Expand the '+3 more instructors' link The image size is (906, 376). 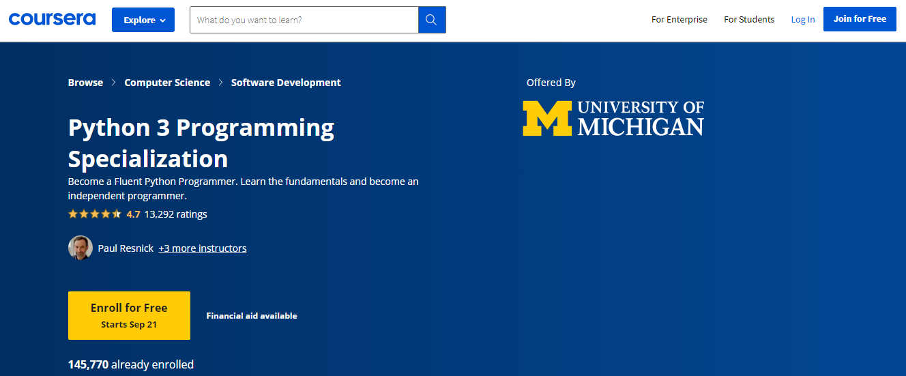pyautogui.click(x=203, y=248)
